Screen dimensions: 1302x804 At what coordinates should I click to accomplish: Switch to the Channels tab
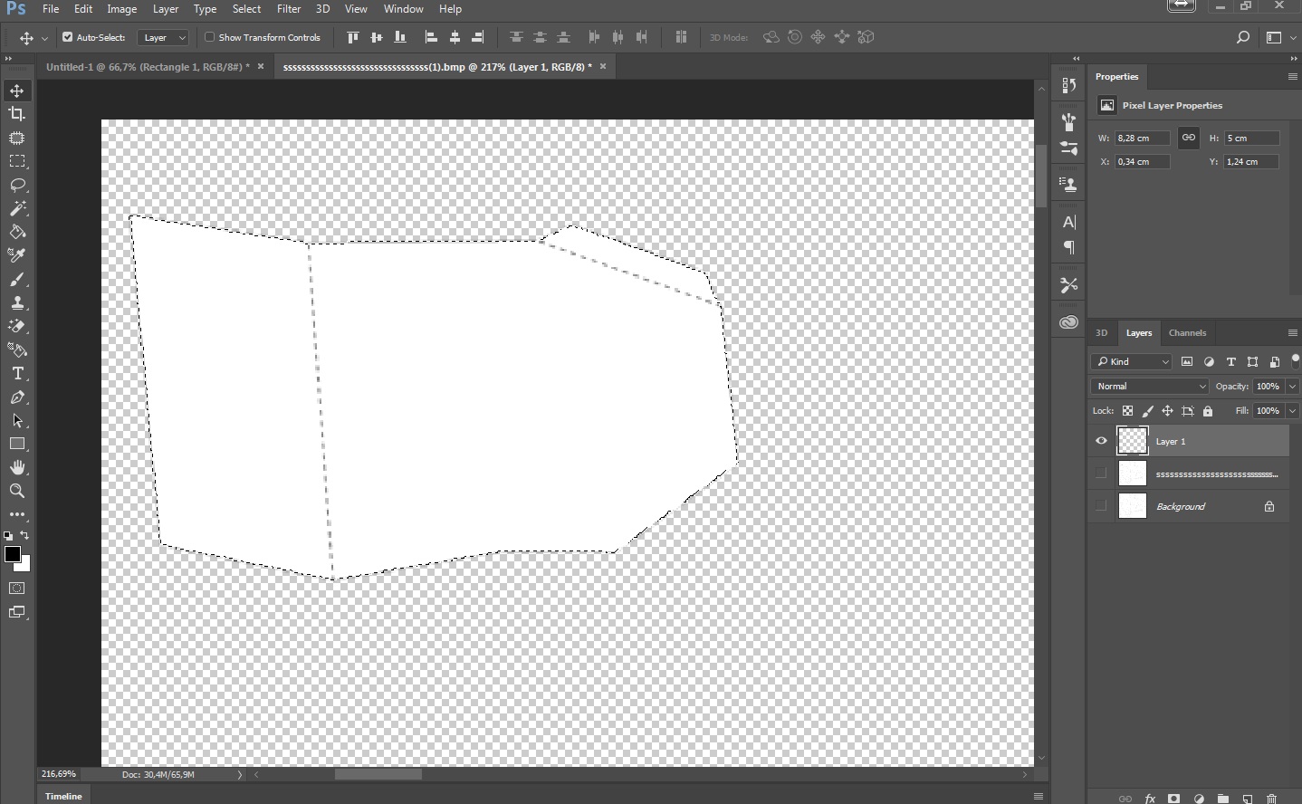click(1187, 332)
